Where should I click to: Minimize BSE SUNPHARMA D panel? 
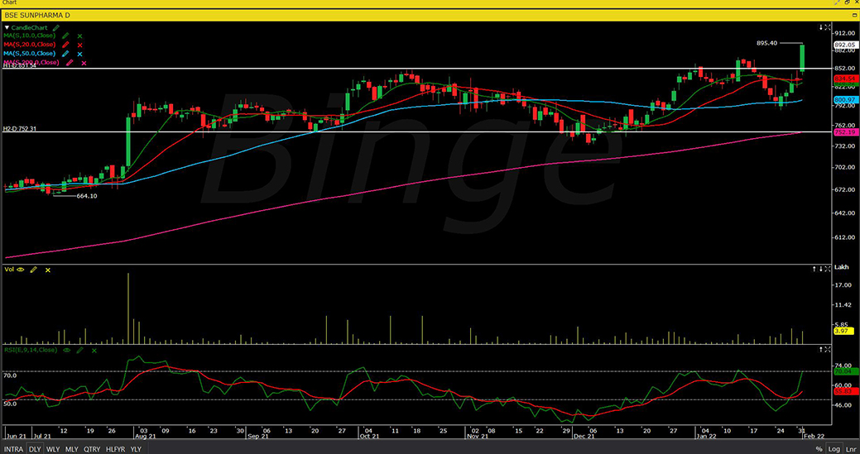pyautogui.click(x=854, y=16)
